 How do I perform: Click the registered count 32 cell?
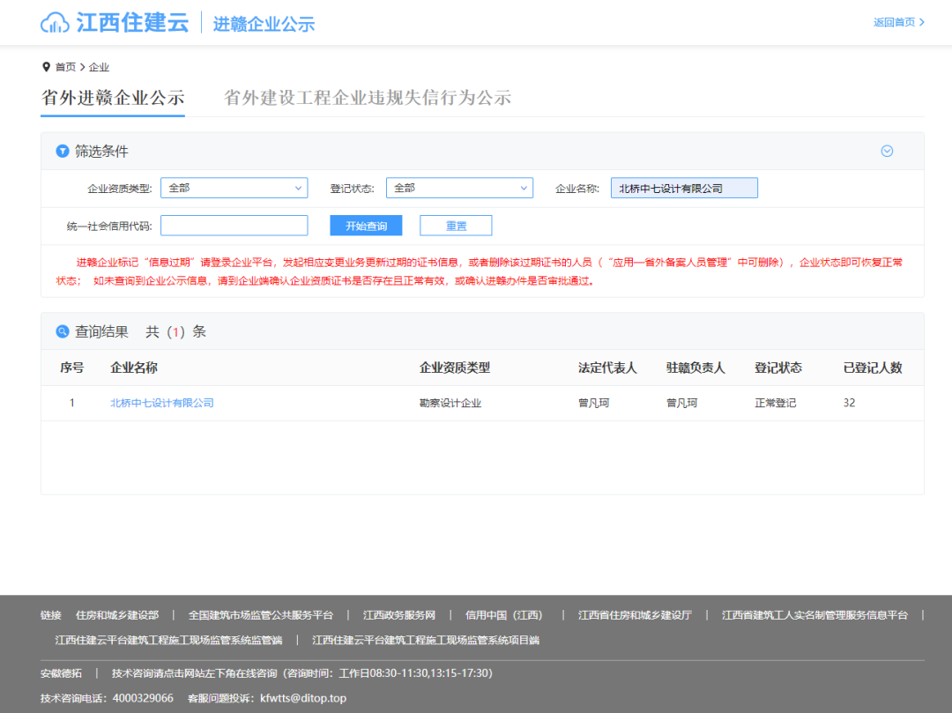click(850, 403)
